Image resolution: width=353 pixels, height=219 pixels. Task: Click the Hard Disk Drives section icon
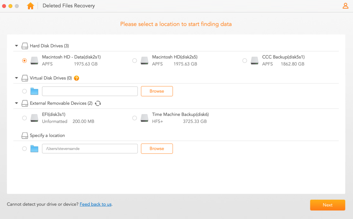point(25,46)
